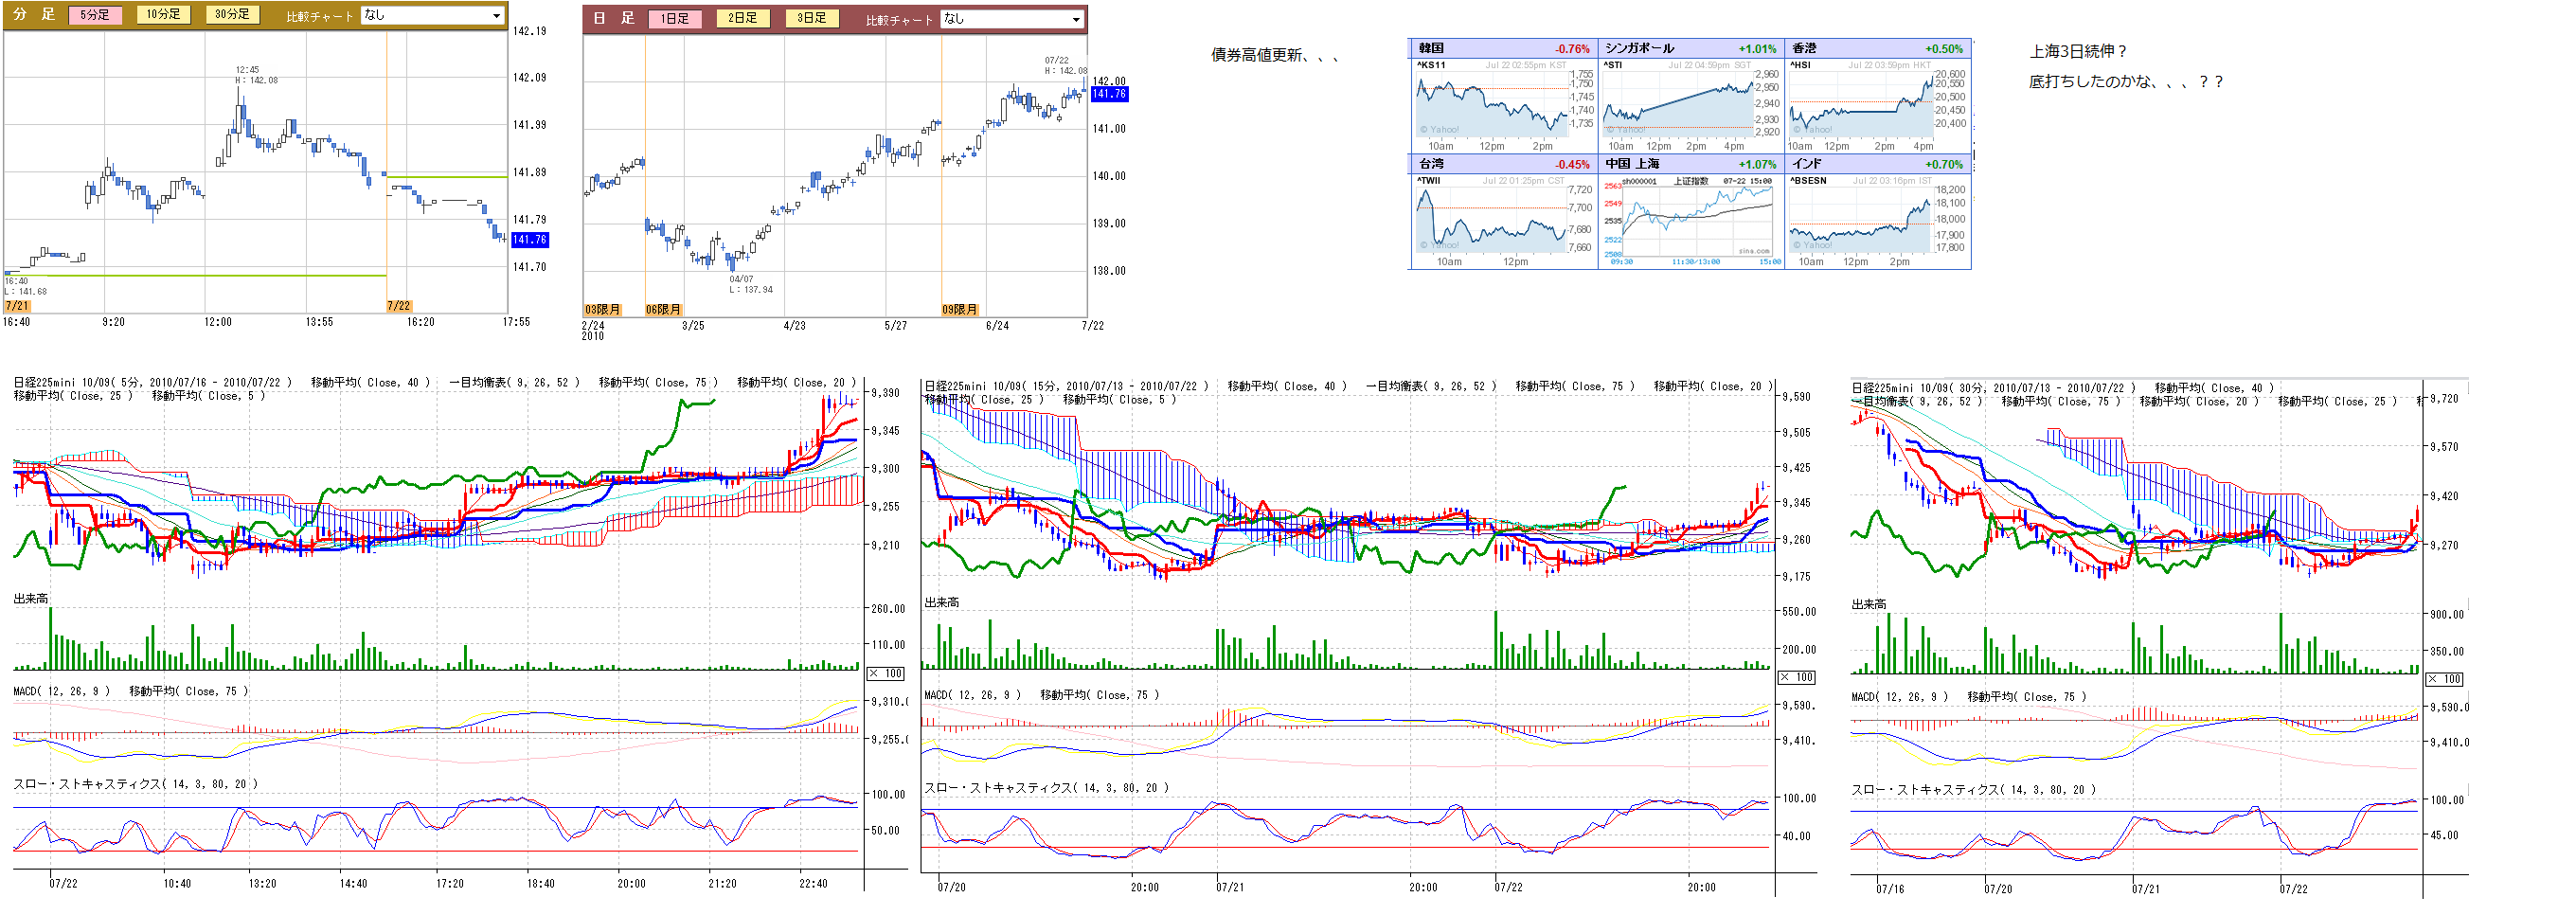The image size is (2576, 915).
Task: Choose the 3日足 interval button
Action: [x=812, y=19]
